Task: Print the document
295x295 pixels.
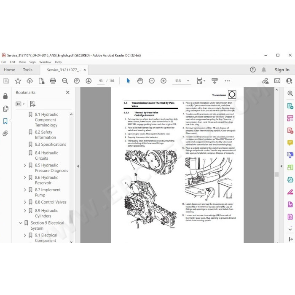Action: pyautogui.click(x=53, y=81)
